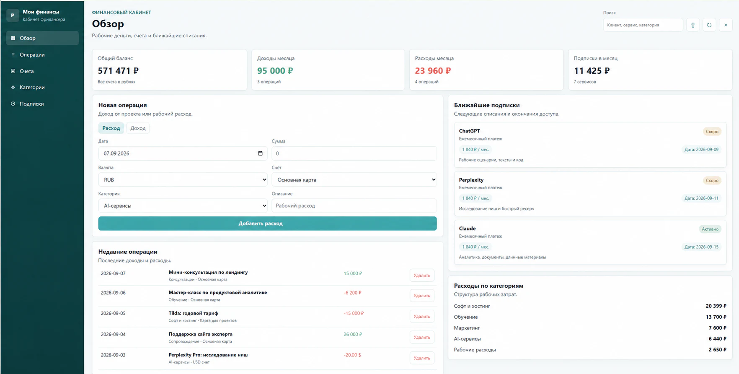Click the upload arrow icon near search
This screenshot has width=739, height=374.
(693, 25)
